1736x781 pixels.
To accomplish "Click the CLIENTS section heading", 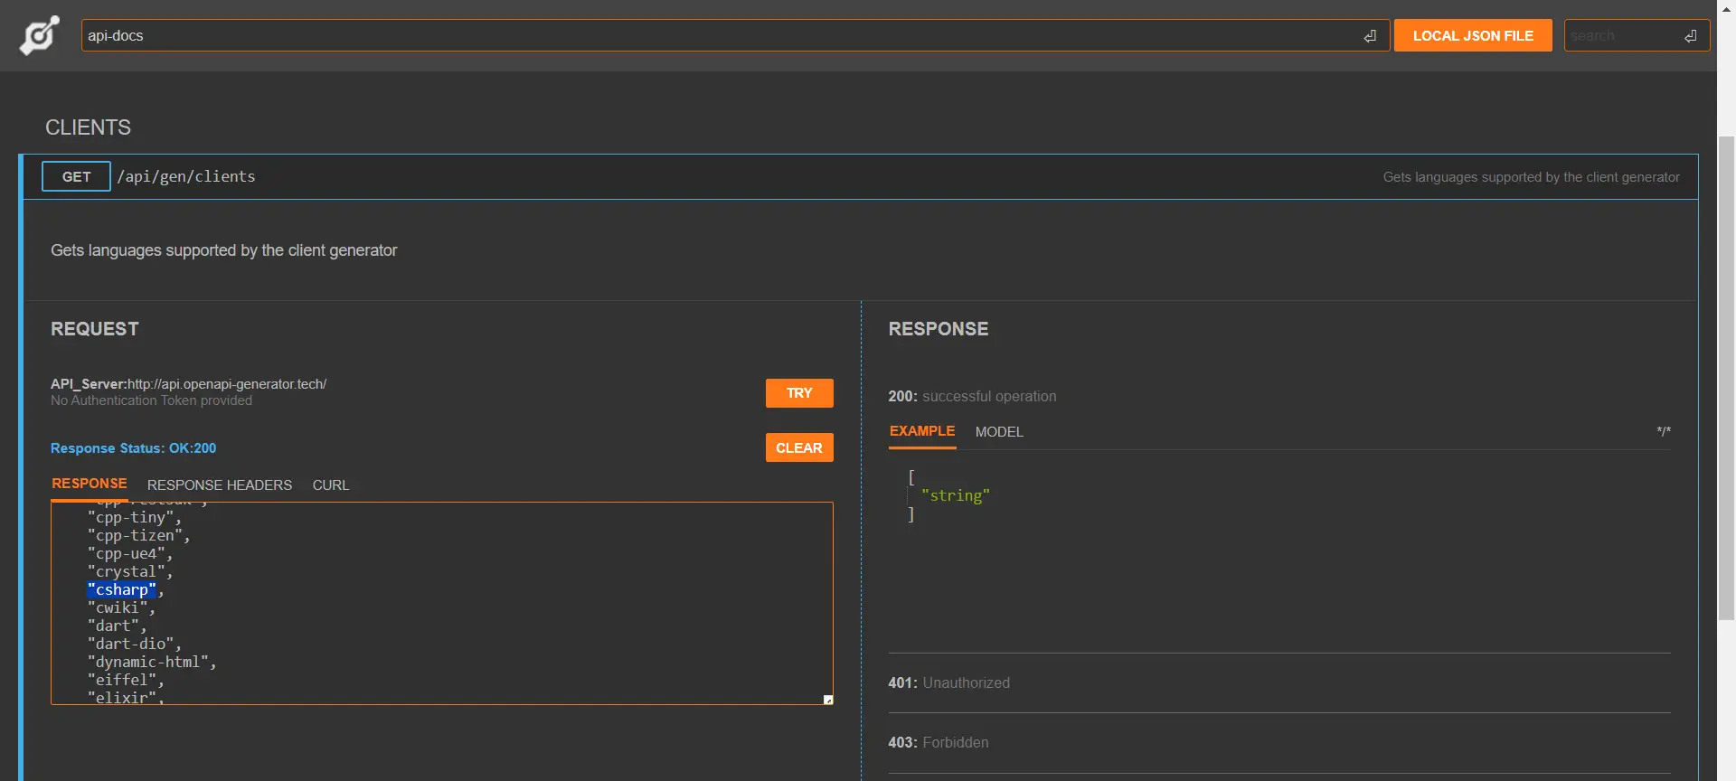I will pyautogui.click(x=88, y=127).
